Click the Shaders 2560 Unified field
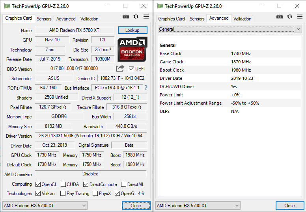306x212 pixels. pos(56,97)
